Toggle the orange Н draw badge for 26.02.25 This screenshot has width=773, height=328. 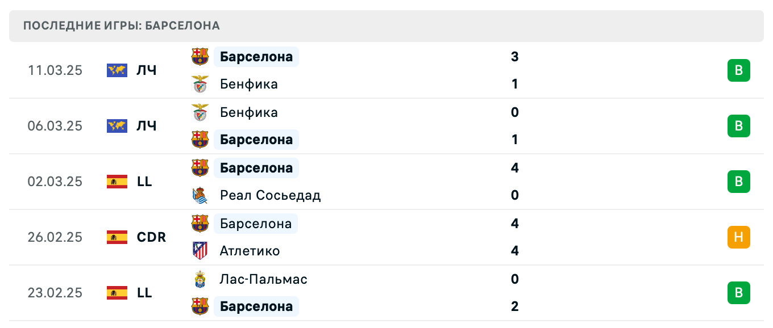pyautogui.click(x=738, y=237)
